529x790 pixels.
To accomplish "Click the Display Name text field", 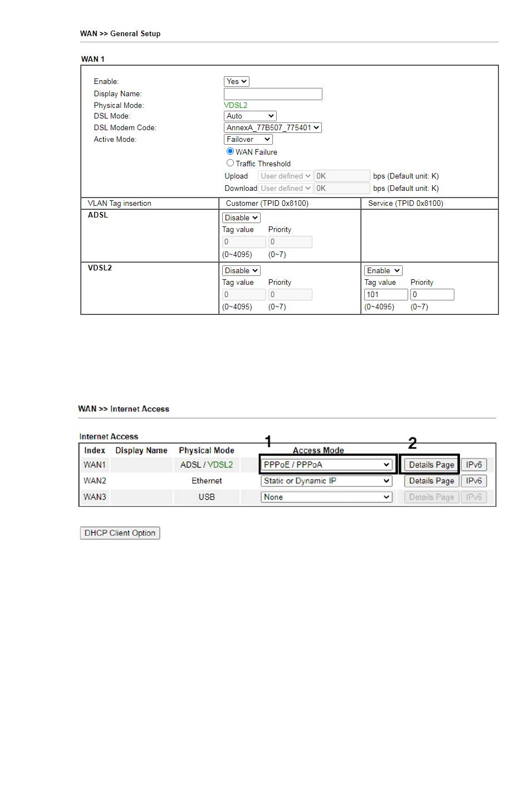I will coord(273,94).
